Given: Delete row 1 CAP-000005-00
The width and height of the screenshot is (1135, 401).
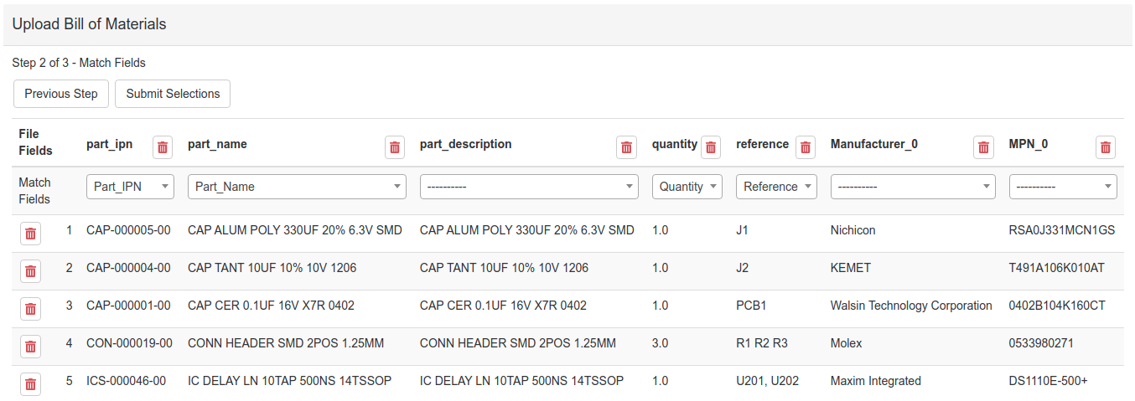Looking at the screenshot, I should pyautogui.click(x=31, y=234).
